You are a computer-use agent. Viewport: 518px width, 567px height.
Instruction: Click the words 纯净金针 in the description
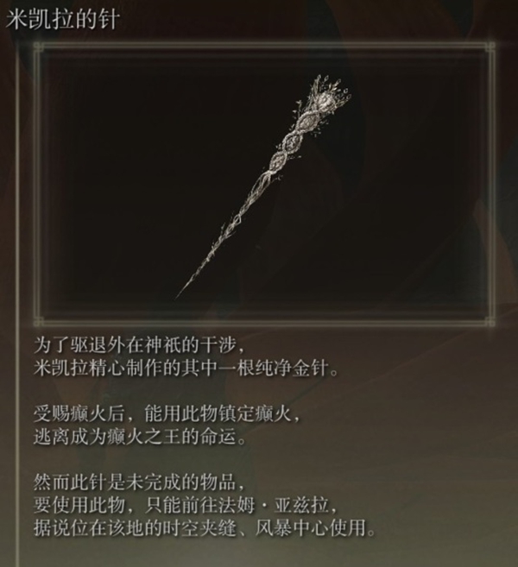(x=291, y=369)
